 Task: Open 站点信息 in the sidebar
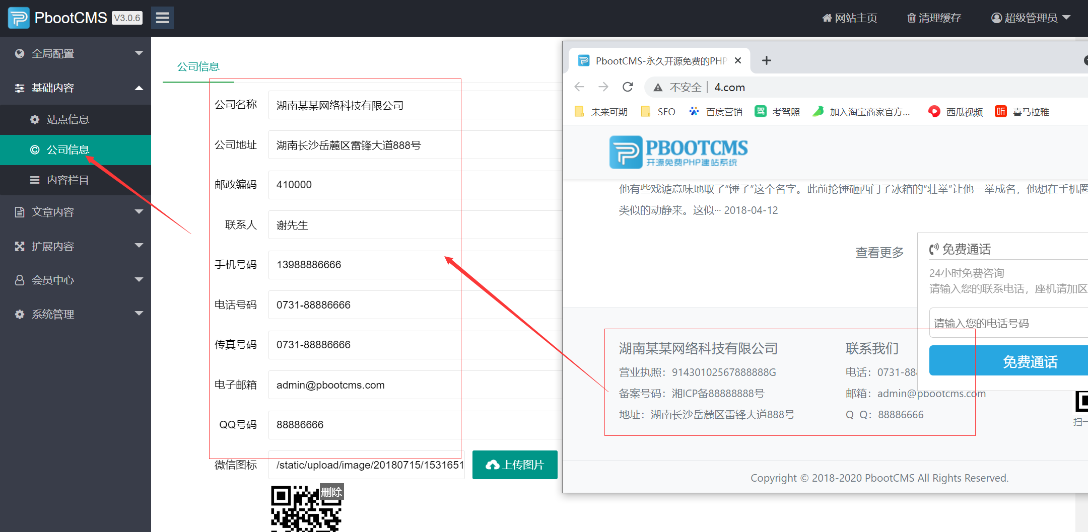tap(76, 120)
